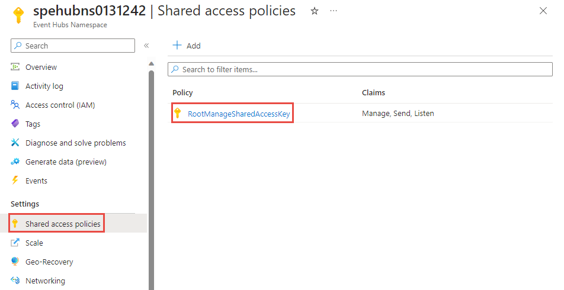564x290 pixels.
Task: Favorite this page with the star icon
Action: pyautogui.click(x=315, y=11)
